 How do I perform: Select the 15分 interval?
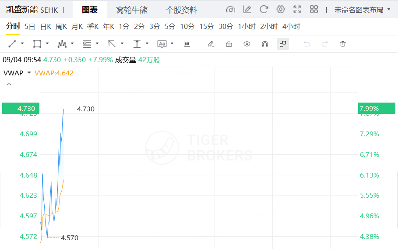(207, 26)
